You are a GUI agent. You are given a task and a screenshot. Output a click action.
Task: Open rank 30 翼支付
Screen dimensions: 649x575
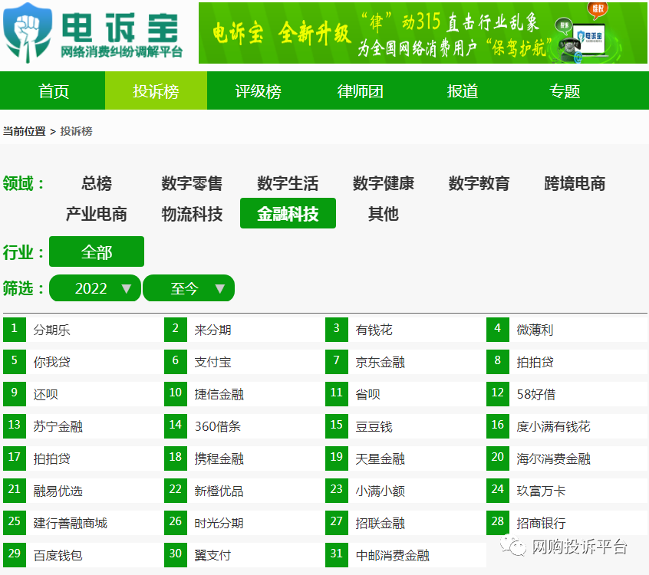(x=243, y=555)
